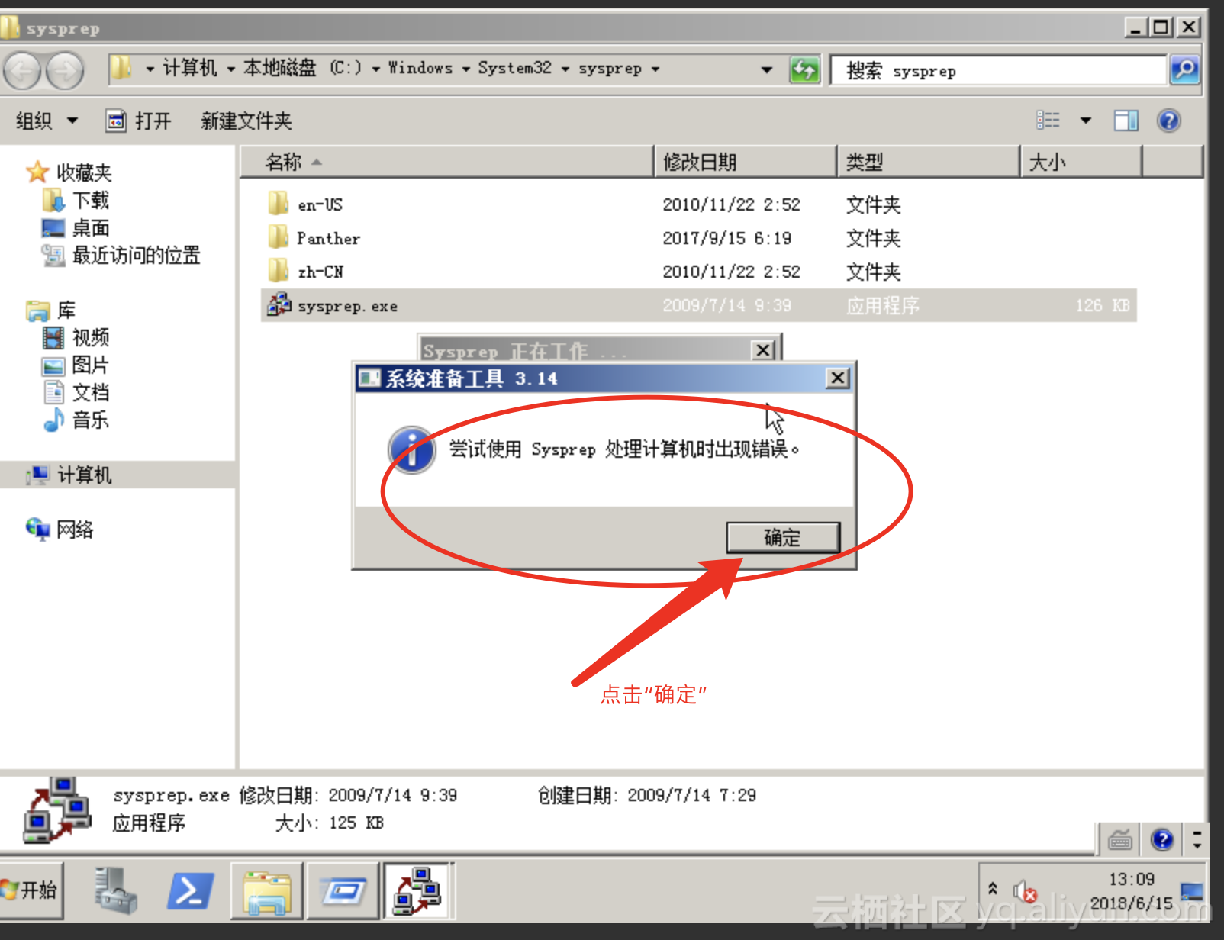
Task: Expand the Windows breadcrumb dropdown
Action: [x=465, y=69]
